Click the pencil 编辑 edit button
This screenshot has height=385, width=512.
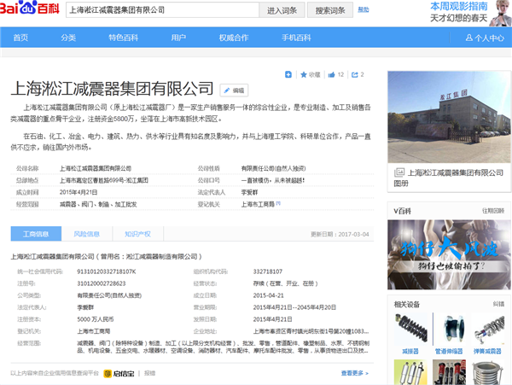point(233,89)
